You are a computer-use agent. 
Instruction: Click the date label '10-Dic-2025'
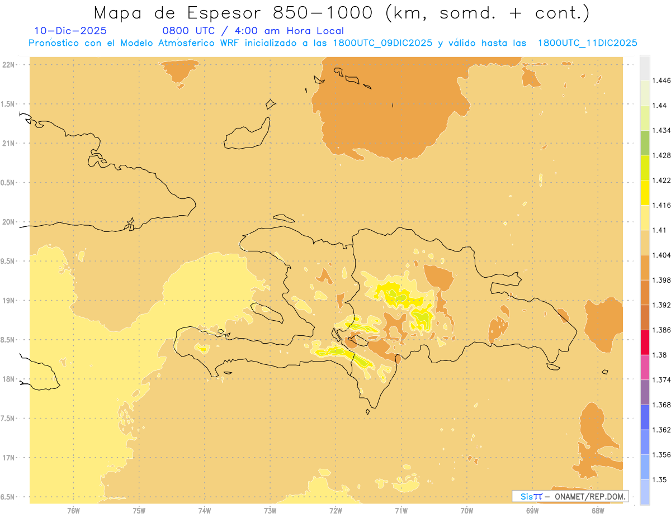click(x=70, y=31)
